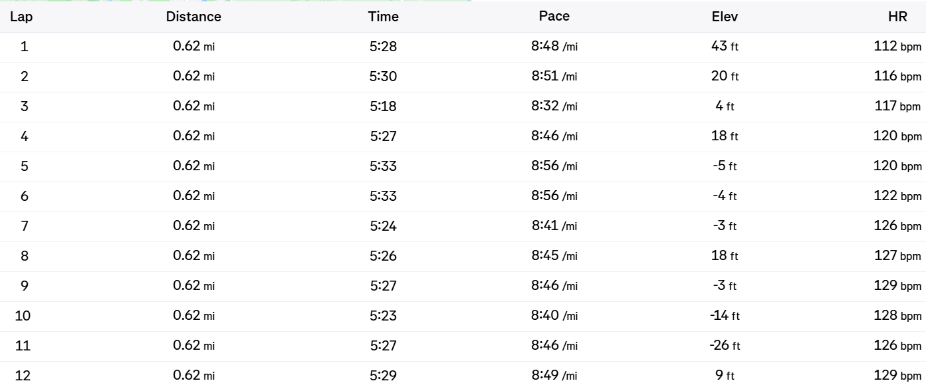This screenshot has width=926, height=389.
Task: Select lap 5 row number
Action: 25,166
